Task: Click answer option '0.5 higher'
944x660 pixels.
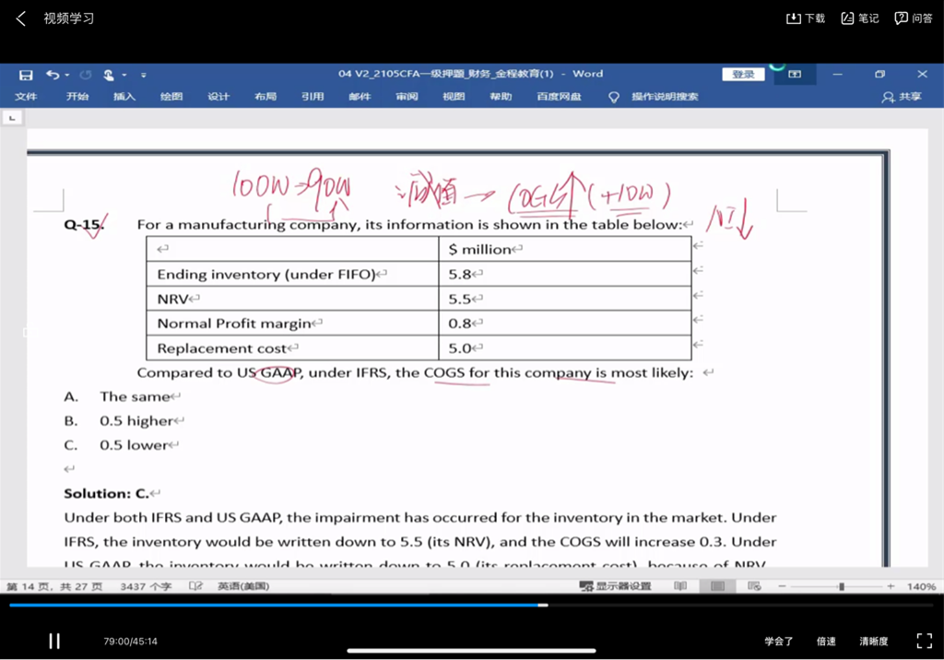Action: (136, 420)
